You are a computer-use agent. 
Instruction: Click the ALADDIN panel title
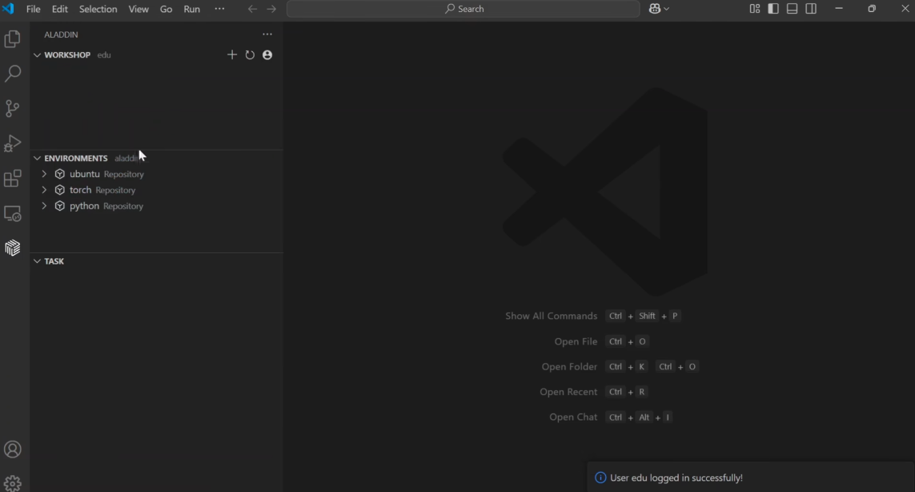(x=61, y=34)
